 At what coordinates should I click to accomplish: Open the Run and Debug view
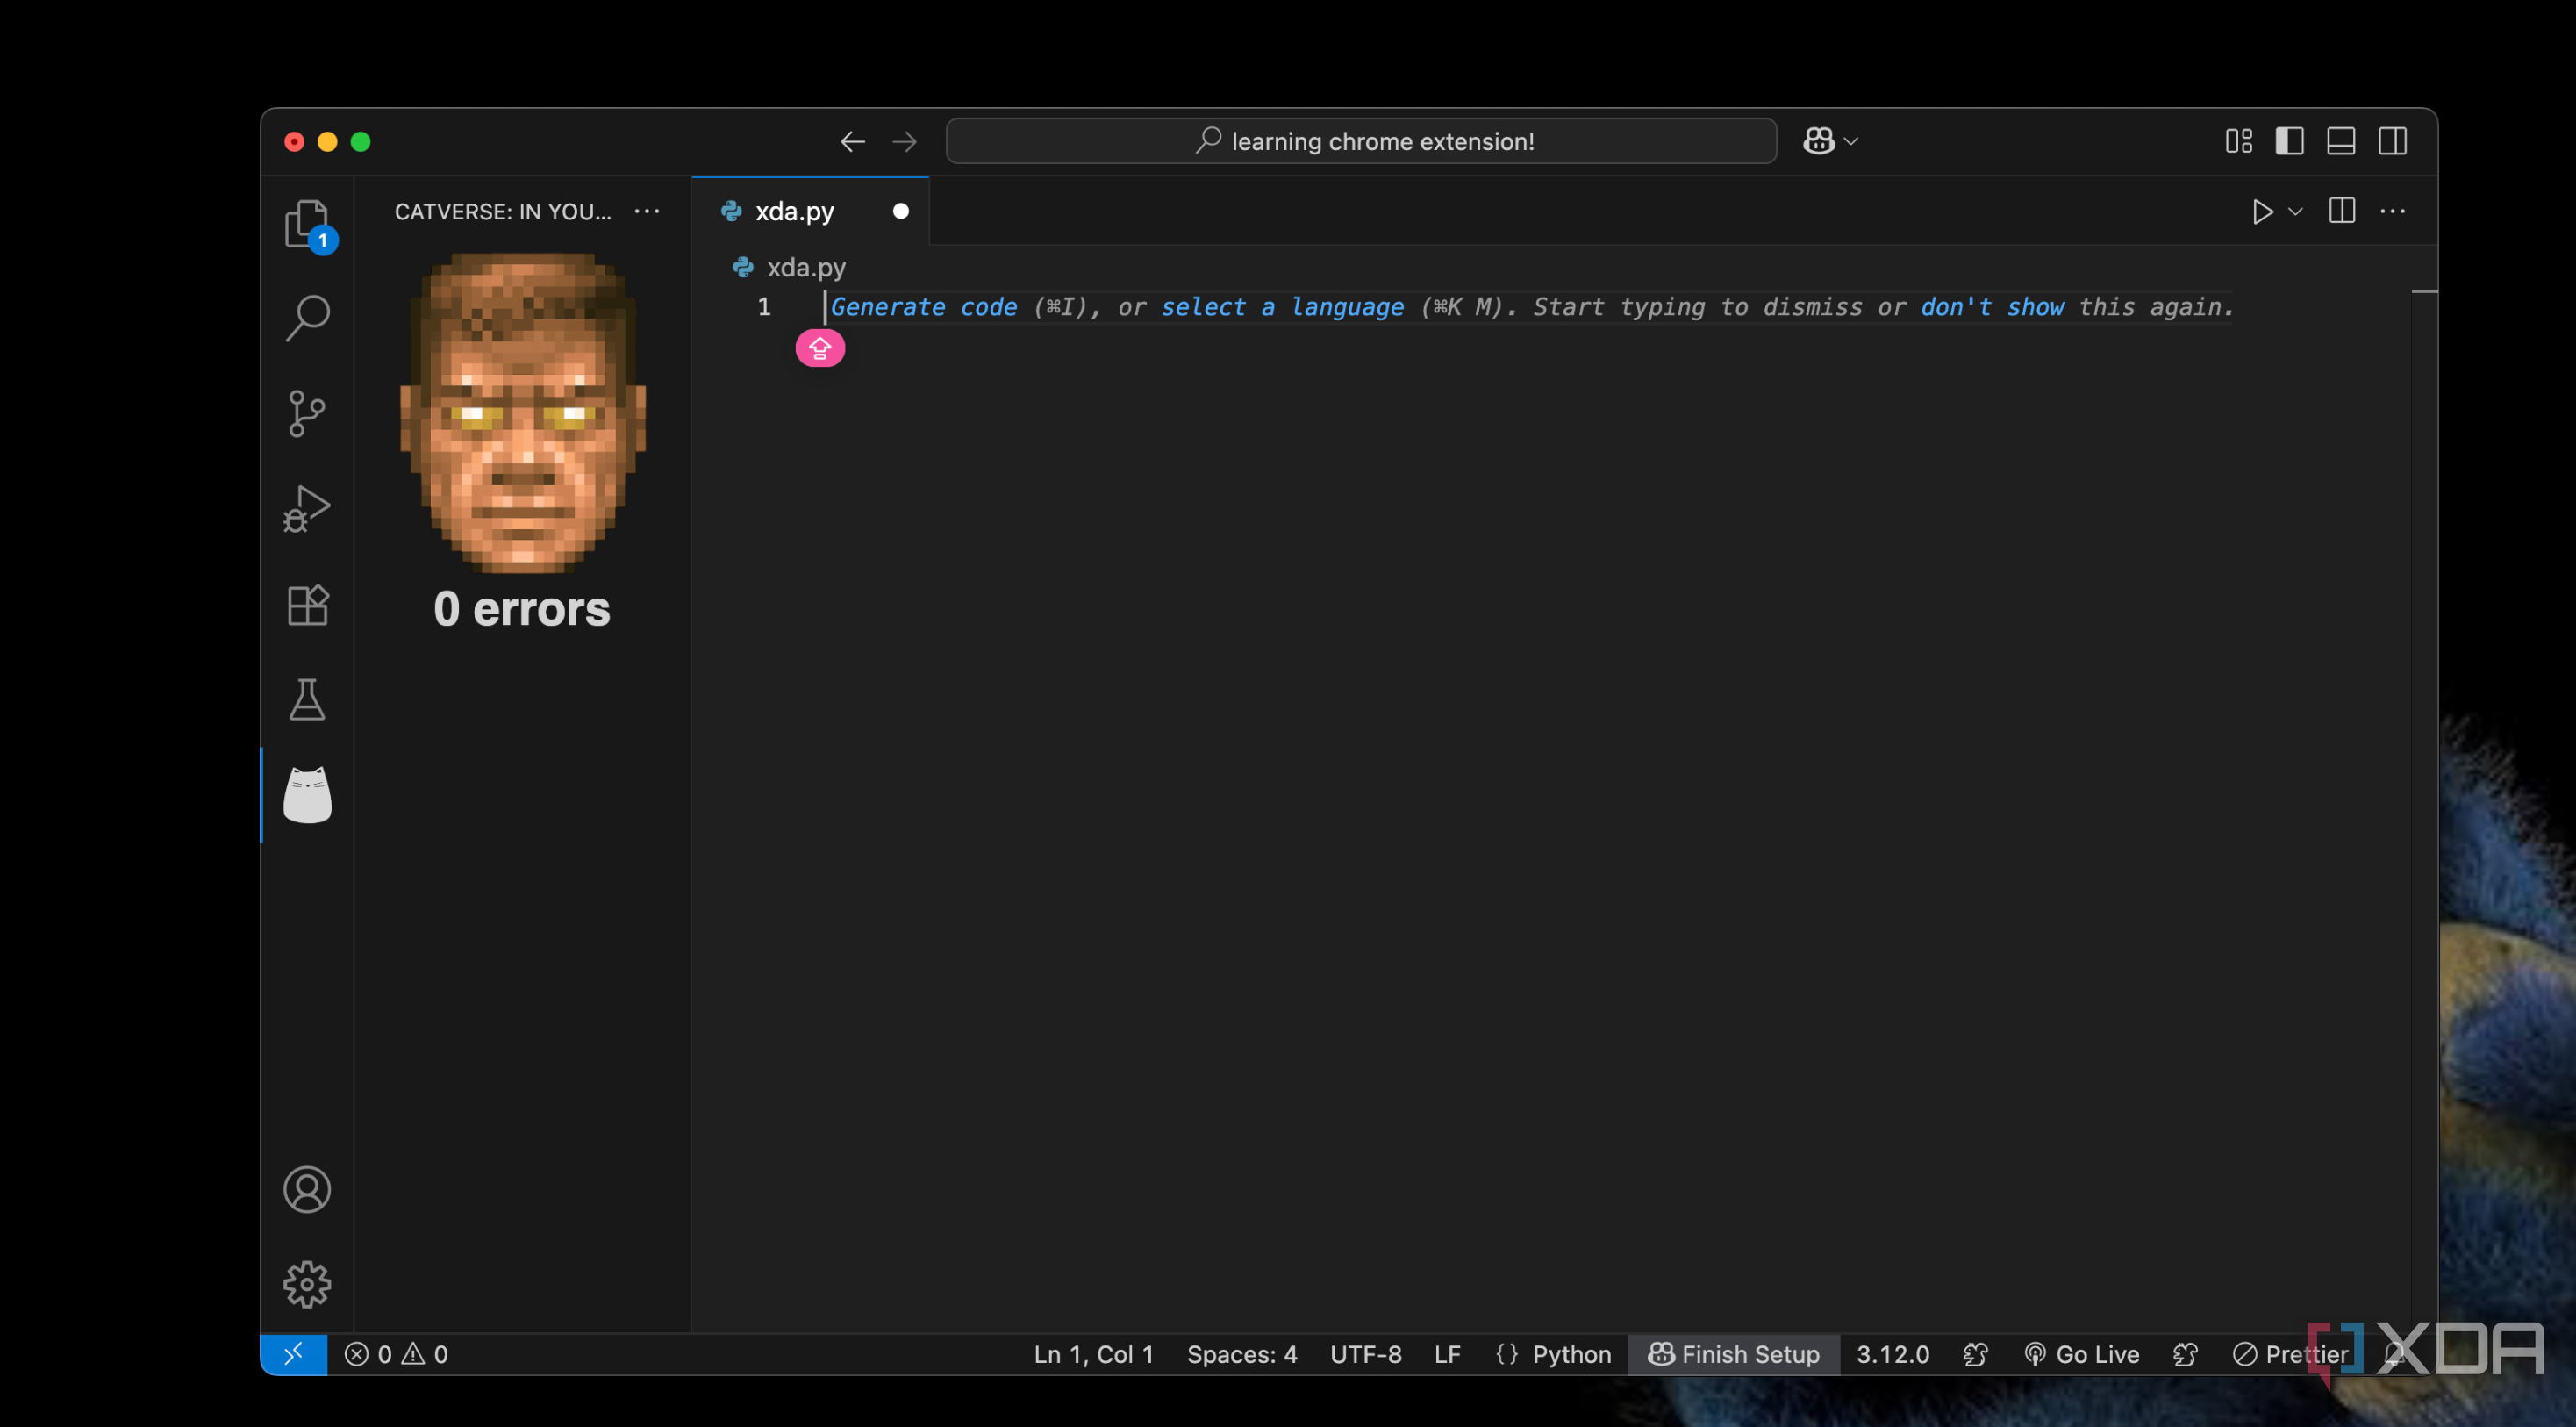pyautogui.click(x=307, y=509)
